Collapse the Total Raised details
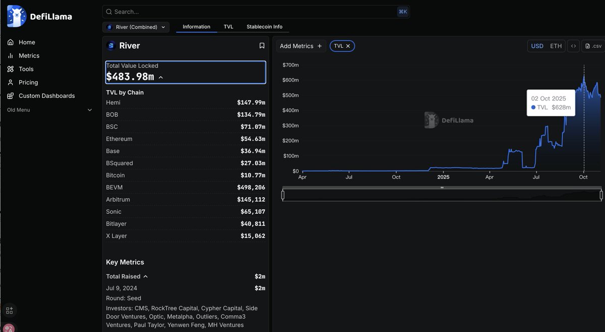Screen dimensions: 605x332 (x=146, y=276)
